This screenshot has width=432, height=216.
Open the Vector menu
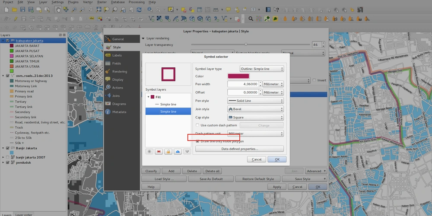(x=88, y=2)
